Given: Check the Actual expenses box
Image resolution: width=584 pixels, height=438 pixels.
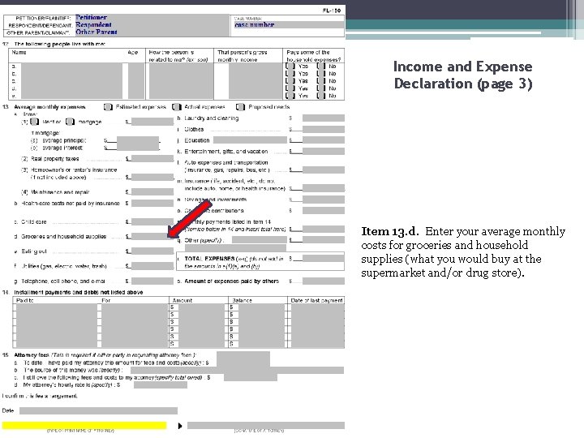Looking at the screenshot, I should tap(177, 107).
